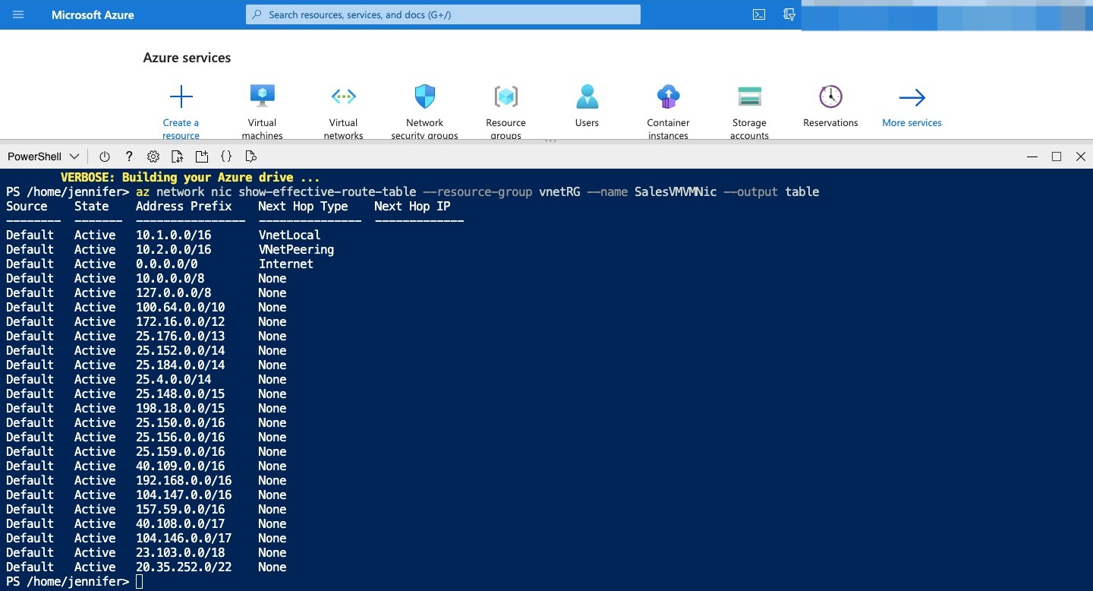Click vnetRG in the command line
The height and width of the screenshot is (591, 1093).
pos(559,192)
